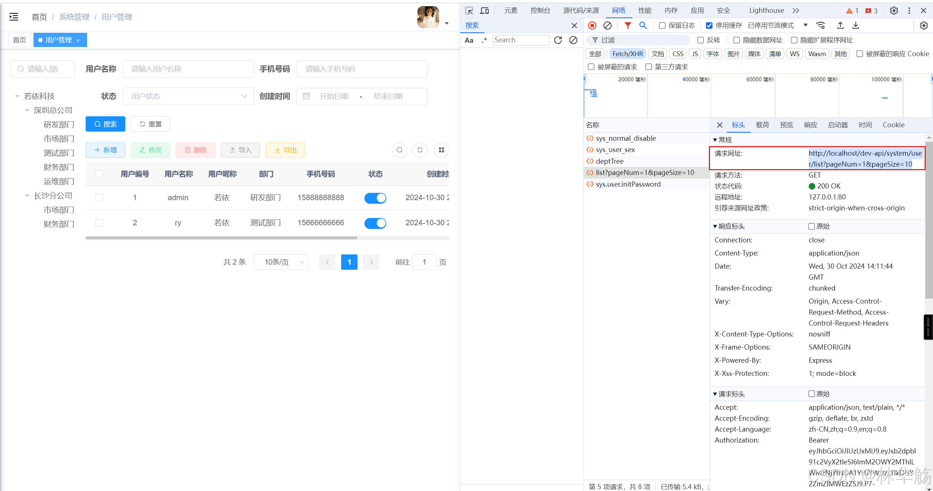Toggle the admin user status switch
The image size is (933, 491).
[x=375, y=198]
